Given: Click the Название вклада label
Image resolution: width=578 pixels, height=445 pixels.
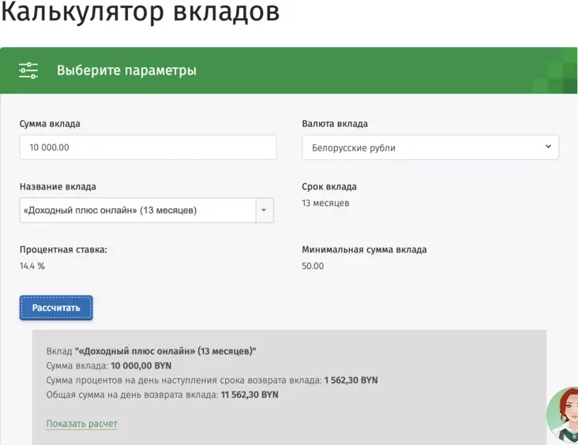Looking at the screenshot, I should point(58,187).
